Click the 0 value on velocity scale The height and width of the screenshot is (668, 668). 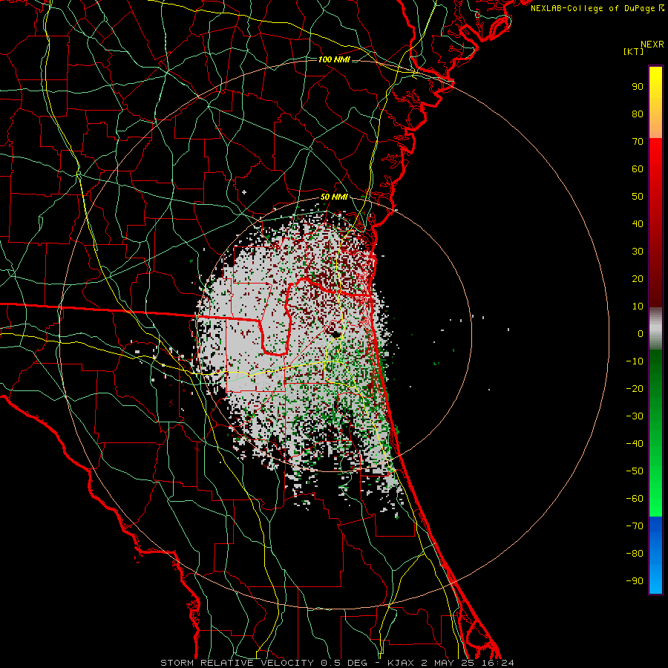pyautogui.click(x=641, y=333)
